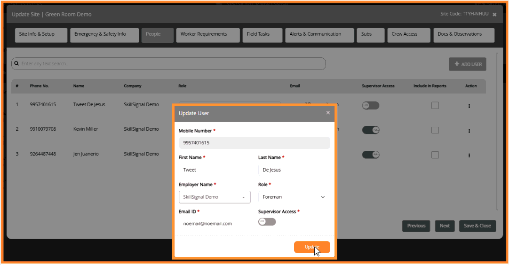Viewport: 509px width, 265px height.
Task: Click the name Jen Juanerio
Action: point(86,154)
